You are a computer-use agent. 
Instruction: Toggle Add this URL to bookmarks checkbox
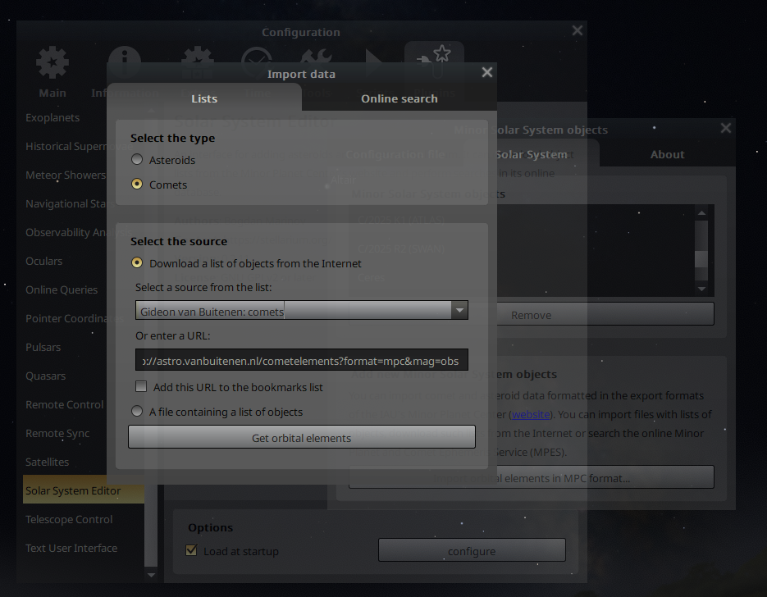tap(141, 387)
